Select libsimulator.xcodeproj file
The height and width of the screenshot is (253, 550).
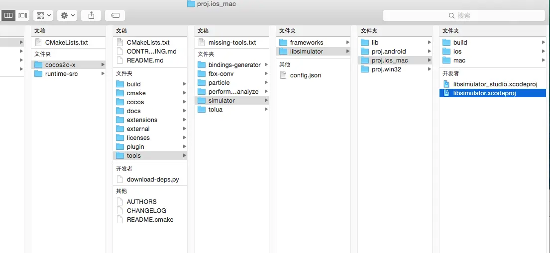point(493,93)
